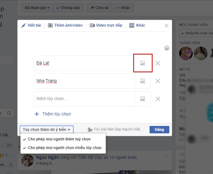Click the group megaphone icon near Đăng
Viewport: 213px width, 174px height.
(90, 130)
